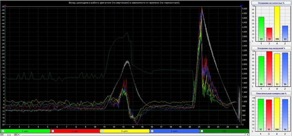Click blue bar valued 96 in load acceleration
Image resolution: width=292 pixels, height=136 pixels.
coord(285,69)
